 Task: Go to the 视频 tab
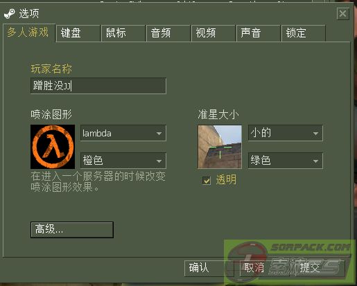coord(213,33)
